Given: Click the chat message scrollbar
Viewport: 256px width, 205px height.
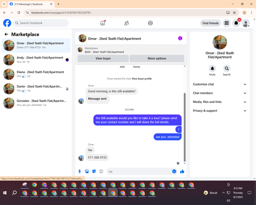Looking at the screenshot, I should click(184, 127).
